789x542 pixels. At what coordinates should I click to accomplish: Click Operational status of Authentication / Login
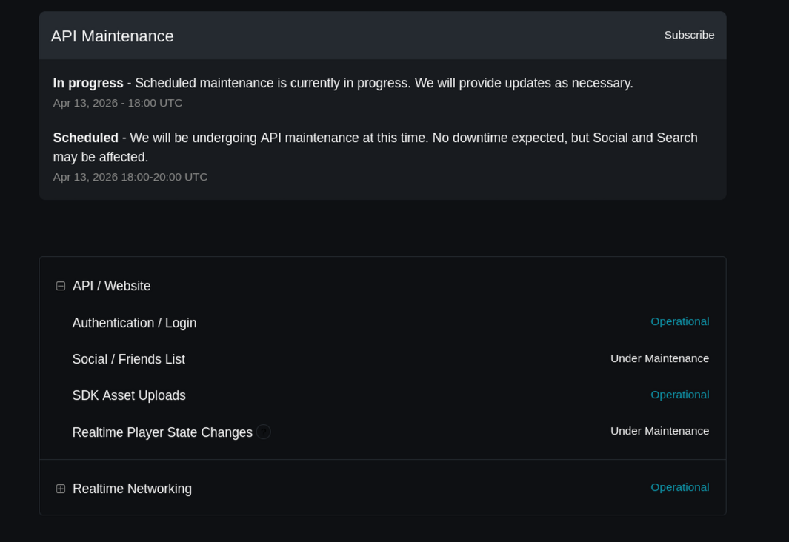[680, 322]
